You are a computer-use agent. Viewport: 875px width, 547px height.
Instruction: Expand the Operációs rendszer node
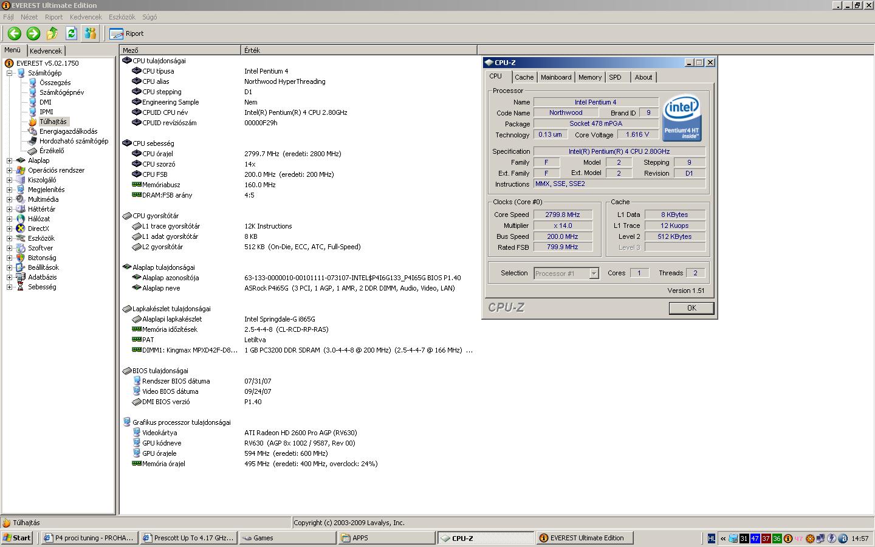pos(10,170)
